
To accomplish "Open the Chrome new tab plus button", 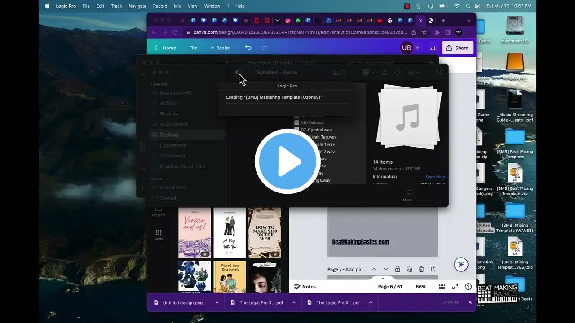I will [443, 21].
